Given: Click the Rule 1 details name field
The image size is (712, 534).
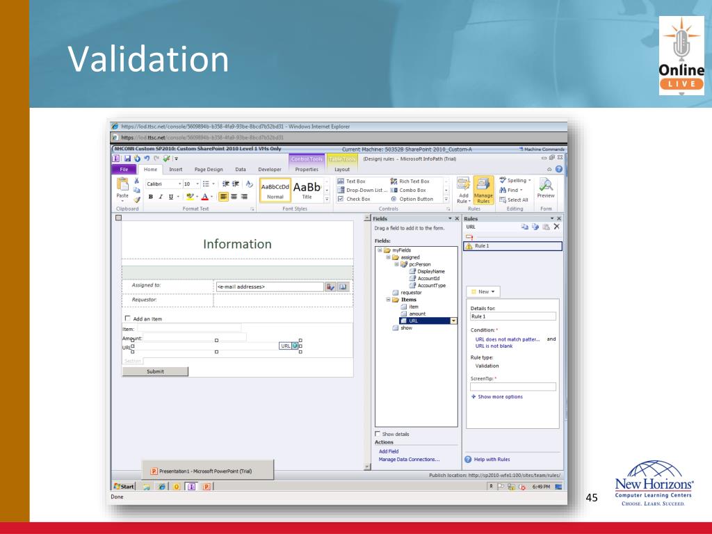Looking at the screenshot, I should click(513, 316).
